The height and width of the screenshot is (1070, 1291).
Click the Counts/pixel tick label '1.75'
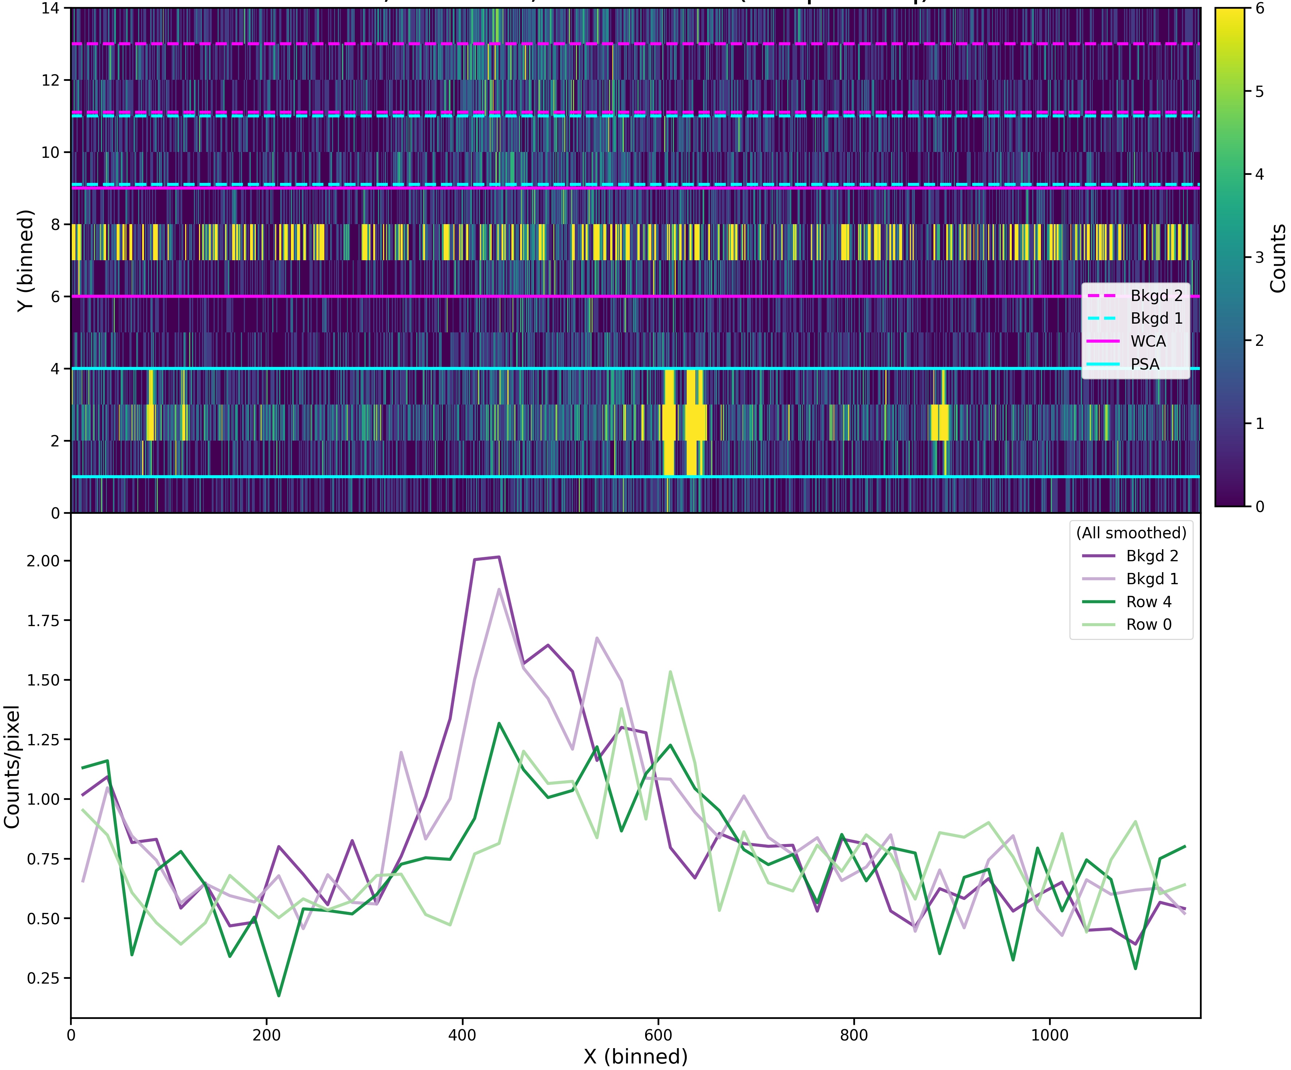click(43, 621)
